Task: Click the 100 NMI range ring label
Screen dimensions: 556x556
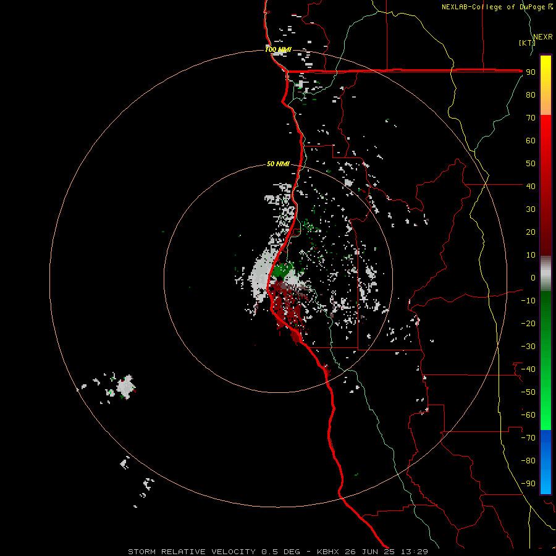Action: tap(279, 49)
